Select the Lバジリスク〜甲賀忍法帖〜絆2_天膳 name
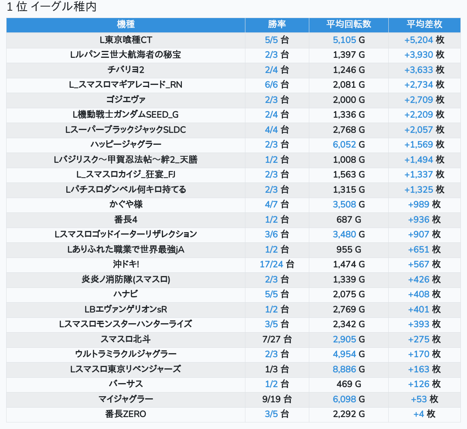 (x=126, y=160)
